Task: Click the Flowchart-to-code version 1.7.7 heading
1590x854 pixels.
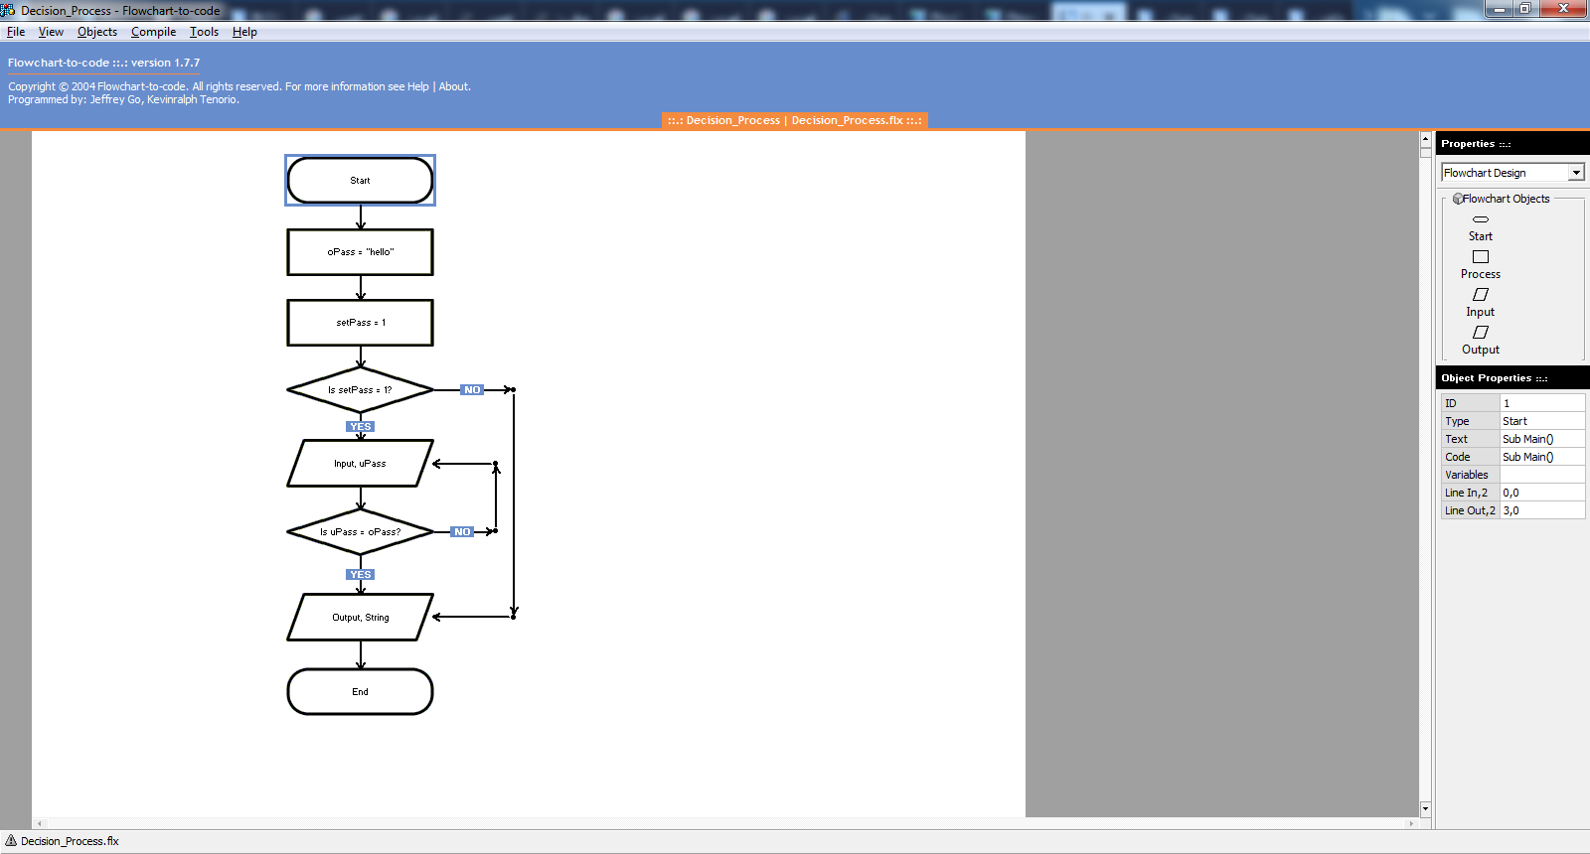Action: 103,63
